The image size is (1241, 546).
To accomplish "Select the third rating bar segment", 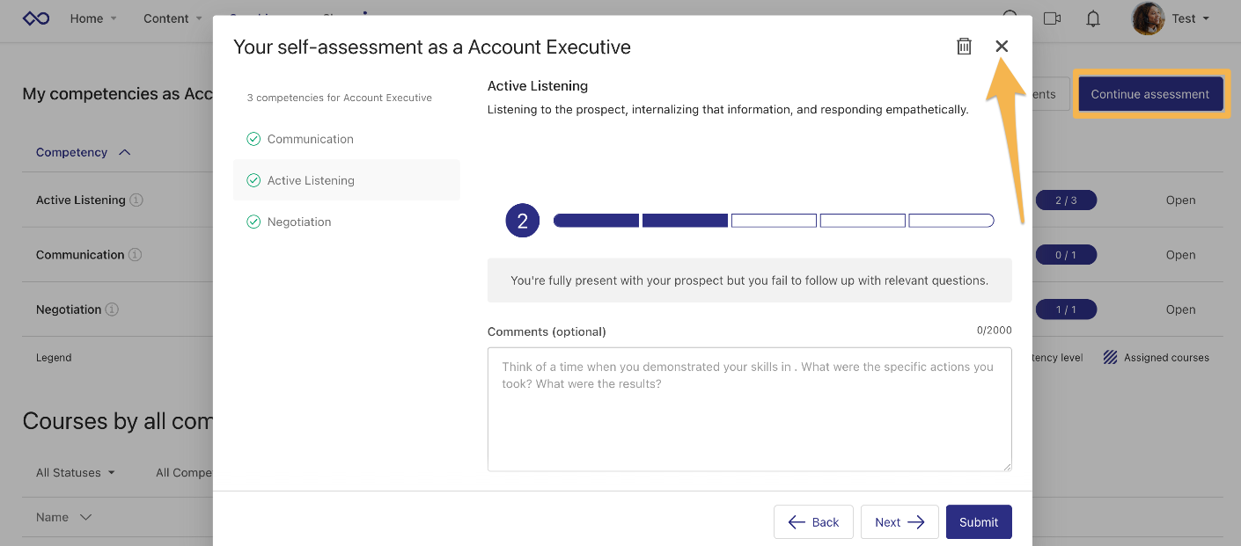I will tap(774, 219).
